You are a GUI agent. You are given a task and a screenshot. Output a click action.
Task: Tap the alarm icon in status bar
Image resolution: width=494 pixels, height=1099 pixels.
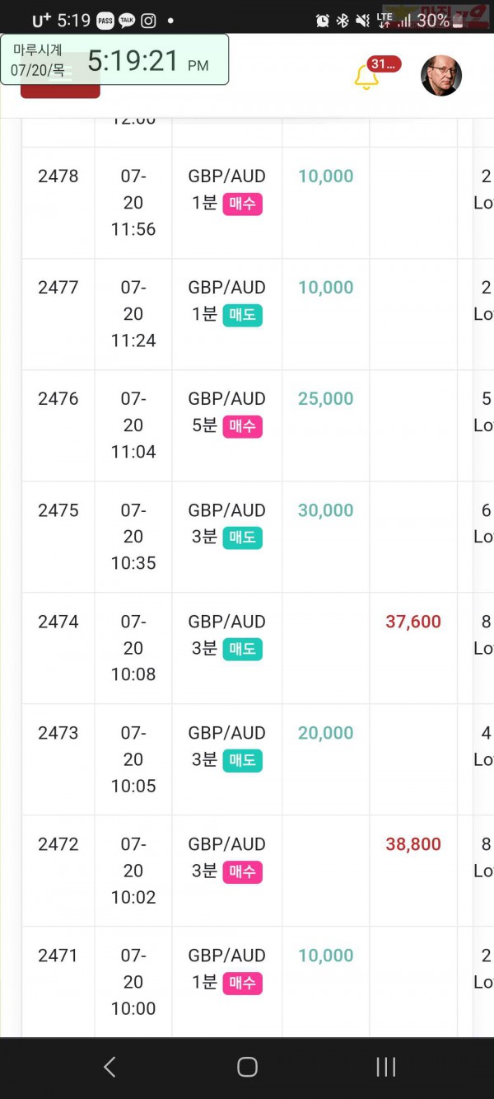(323, 21)
